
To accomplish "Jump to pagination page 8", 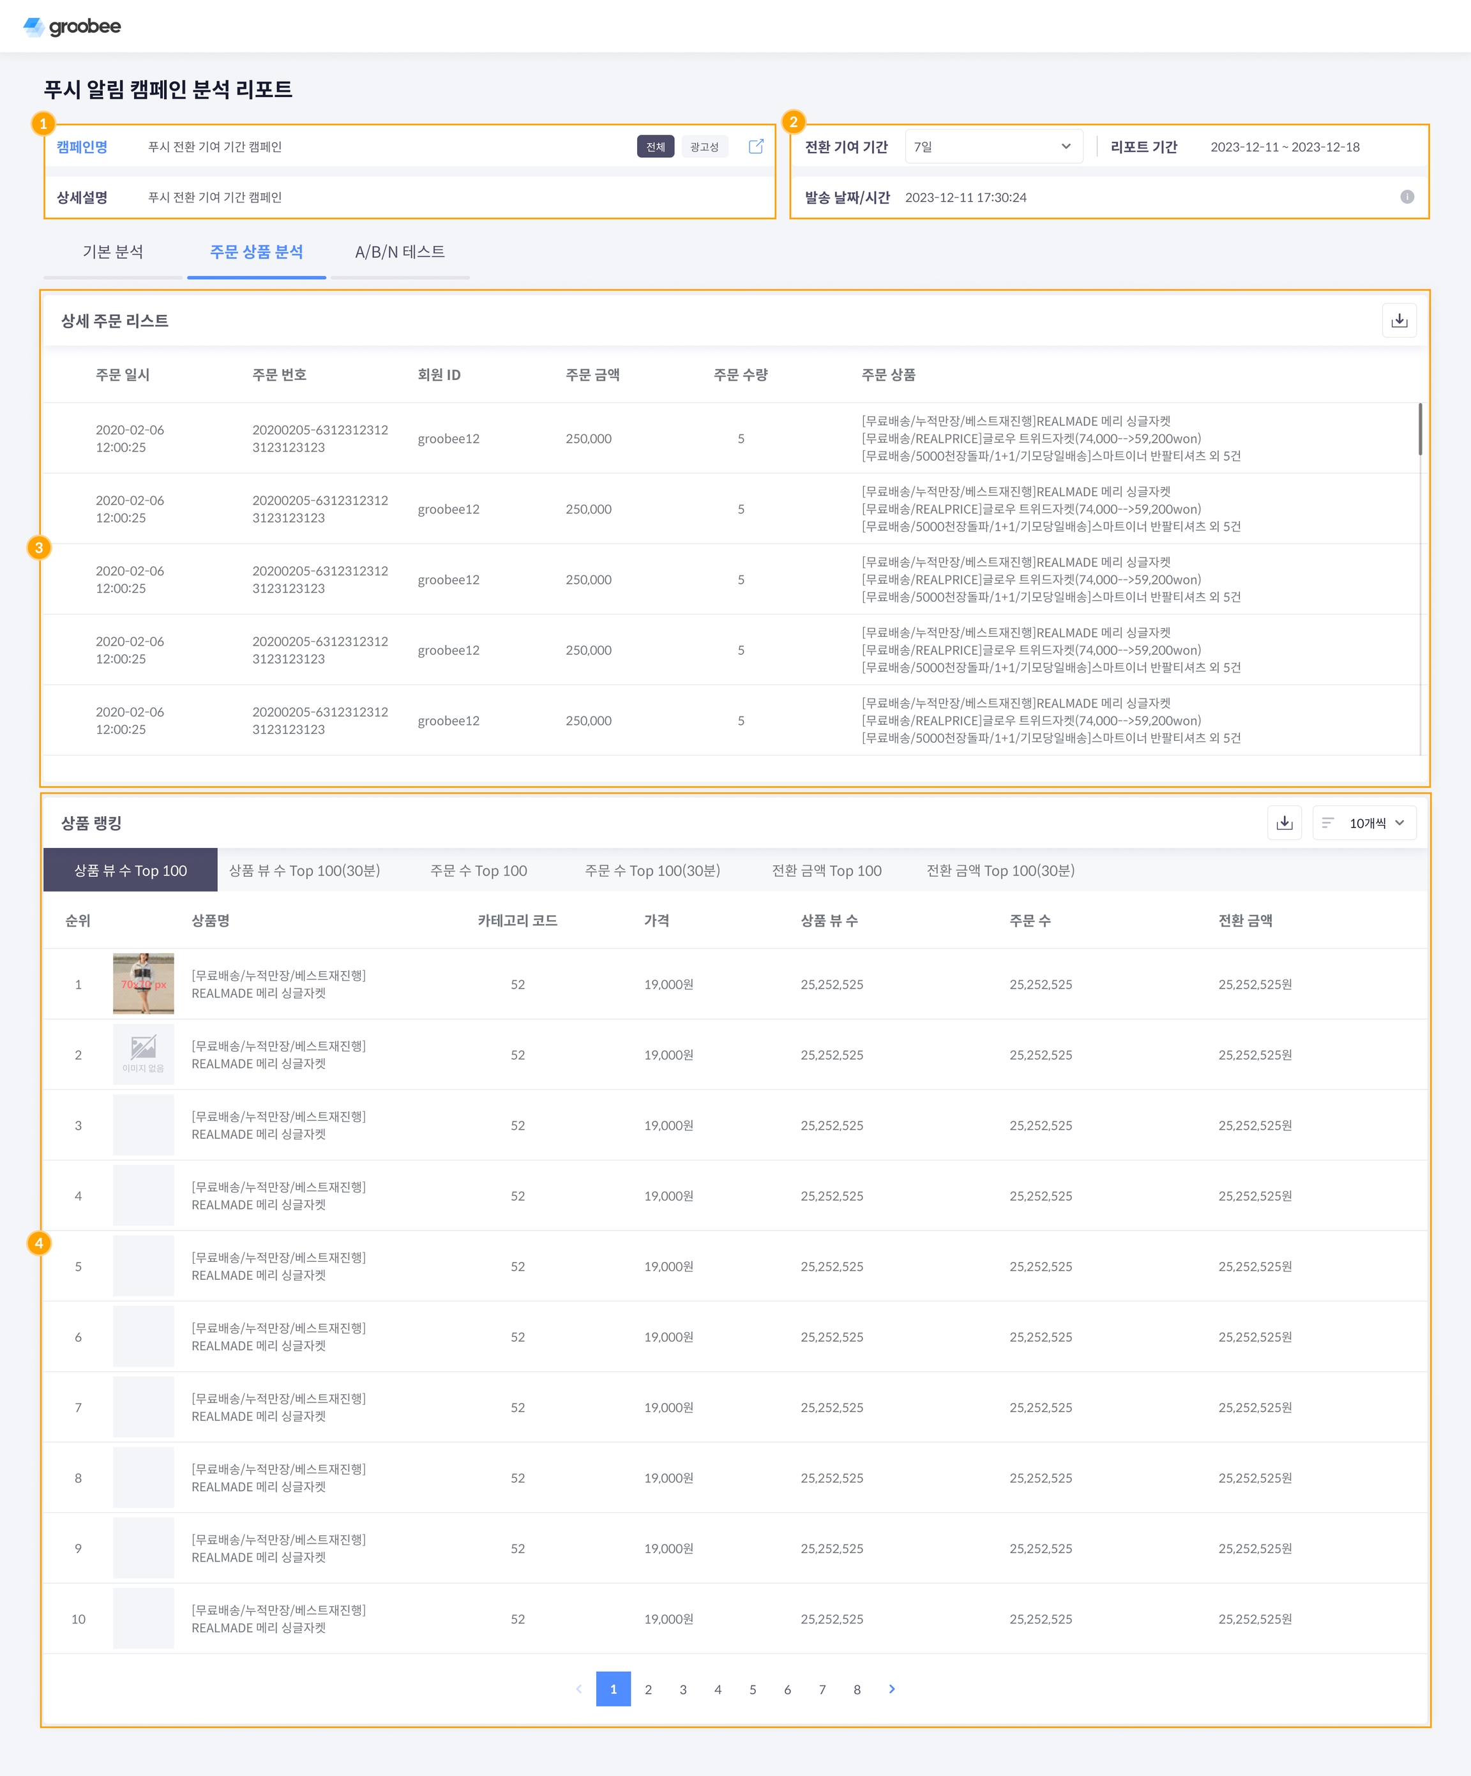I will click(x=857, y=1689).
